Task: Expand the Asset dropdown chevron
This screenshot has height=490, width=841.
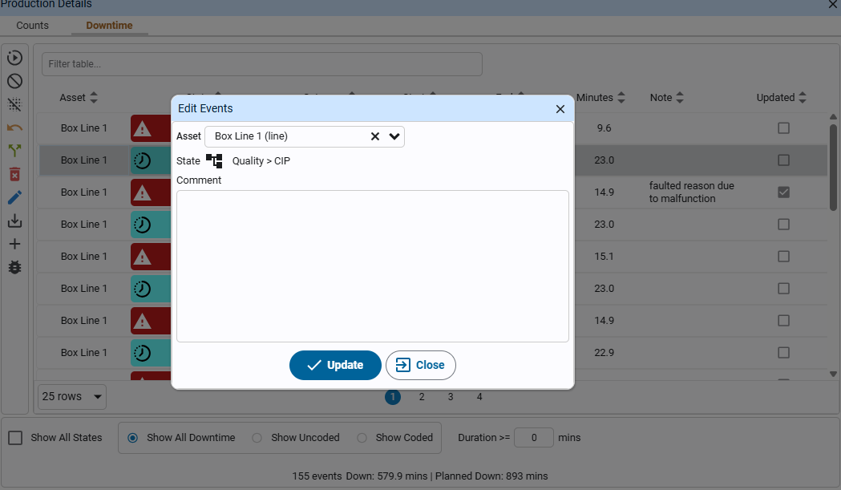Action: 394,136
